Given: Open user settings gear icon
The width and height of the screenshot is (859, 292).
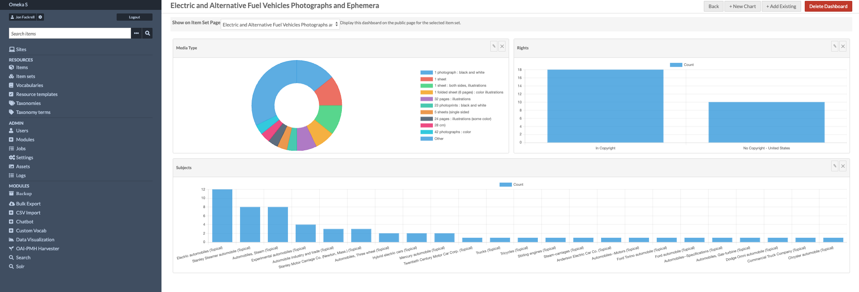Looking at the screenshot, I should pyautogui.click(x=40, y=17).
